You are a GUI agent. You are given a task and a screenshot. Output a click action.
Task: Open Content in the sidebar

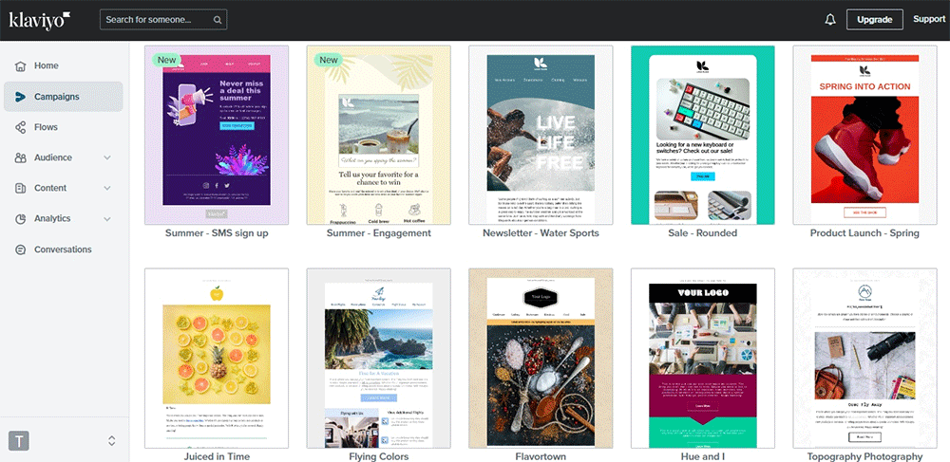point(50,188)
